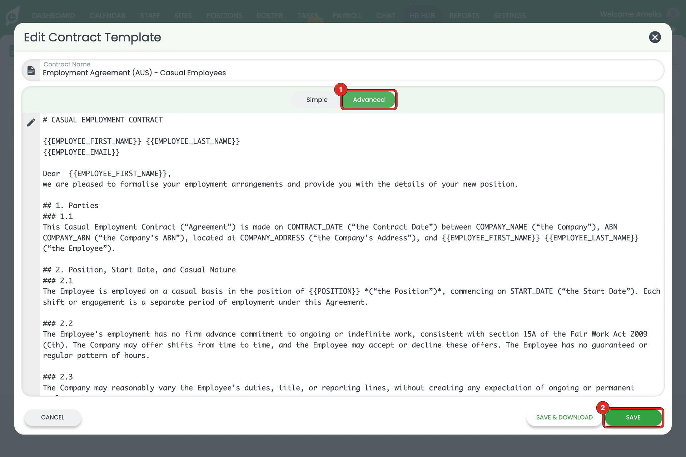Click the '{{EMPLOYEE_EMAIL}}' placeholder line
686x457 pixels.
(x=81, y=152)
